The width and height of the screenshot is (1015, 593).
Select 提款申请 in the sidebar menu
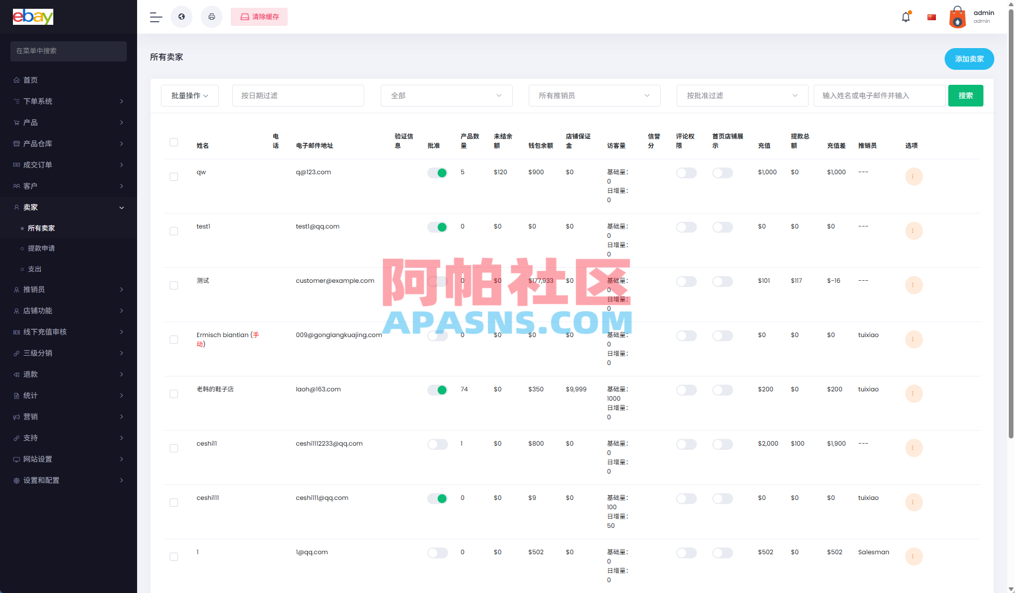(40, 248)
